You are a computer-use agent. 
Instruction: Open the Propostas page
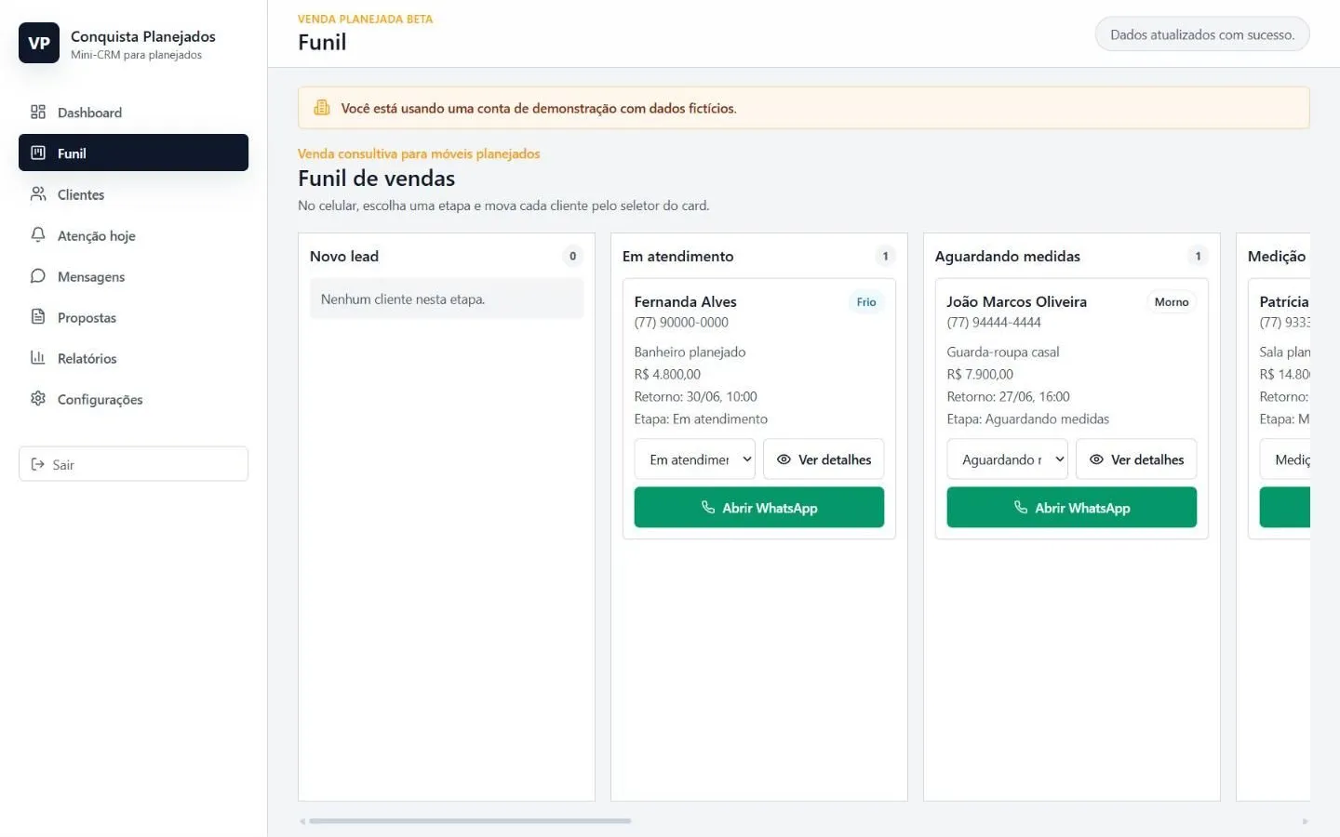(133, 317)
